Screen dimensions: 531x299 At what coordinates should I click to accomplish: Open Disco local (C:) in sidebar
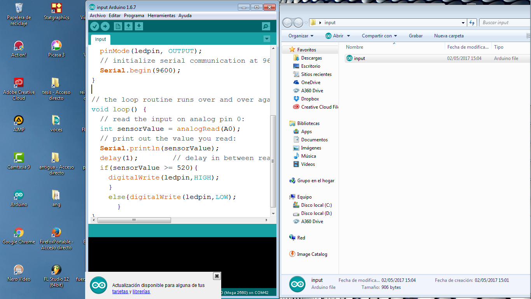316,205
